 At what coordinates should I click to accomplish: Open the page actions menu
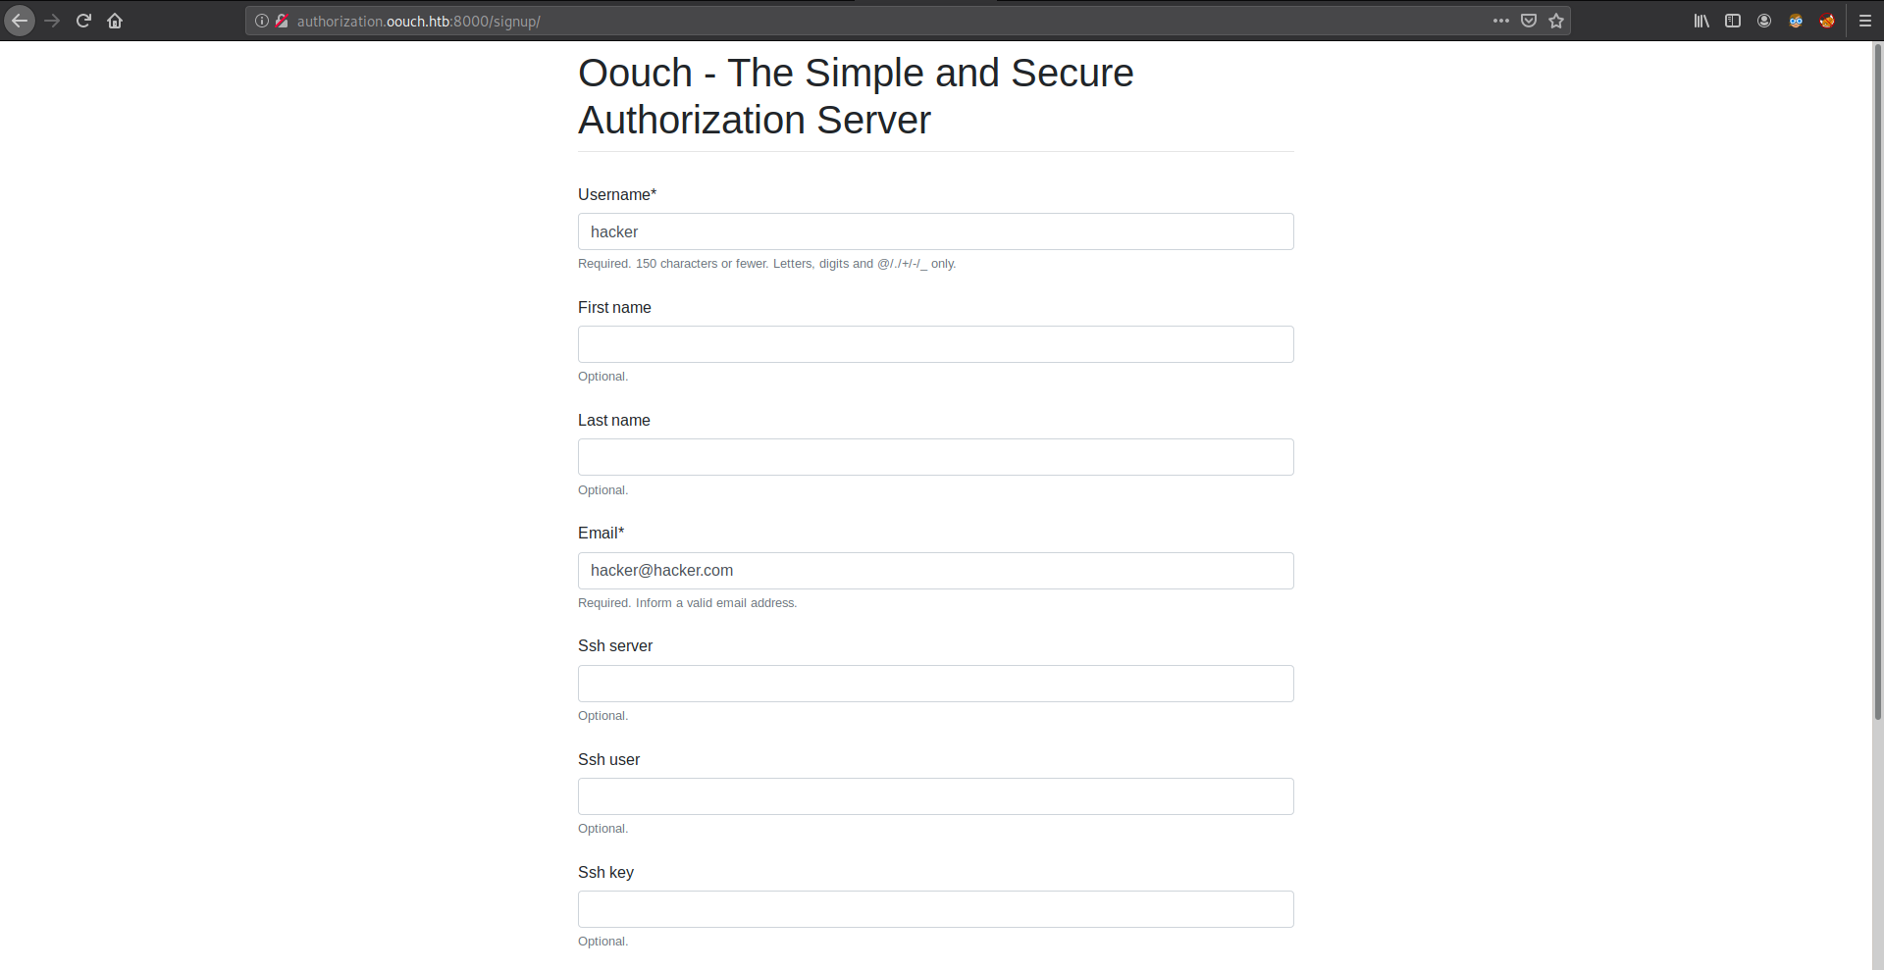point(1501,21)
